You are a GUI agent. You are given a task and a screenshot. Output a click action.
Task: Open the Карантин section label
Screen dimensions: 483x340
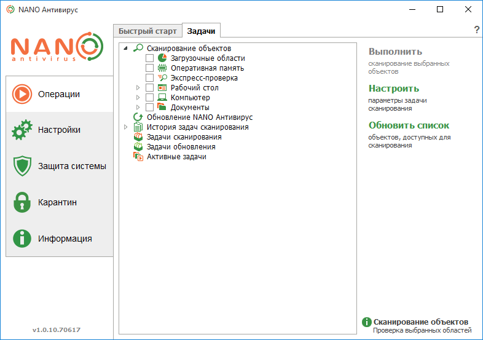point(57,202)
